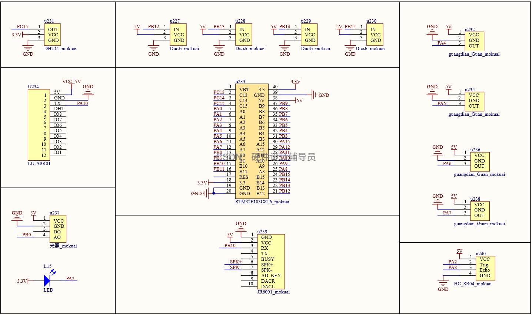The width and height of the screenshot is (532, 315).
Task: Select the LU-ASR01 name label
Action: tap(39, 164)
